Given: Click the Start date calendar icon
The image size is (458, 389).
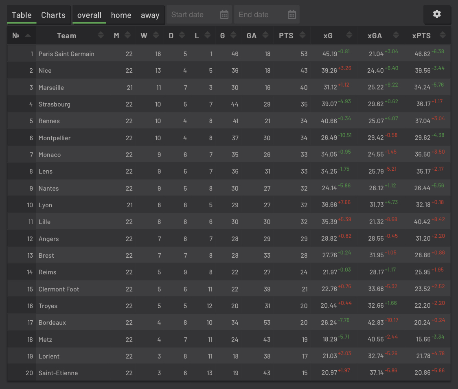Looking at the screenshot, I should coord(224,15).
